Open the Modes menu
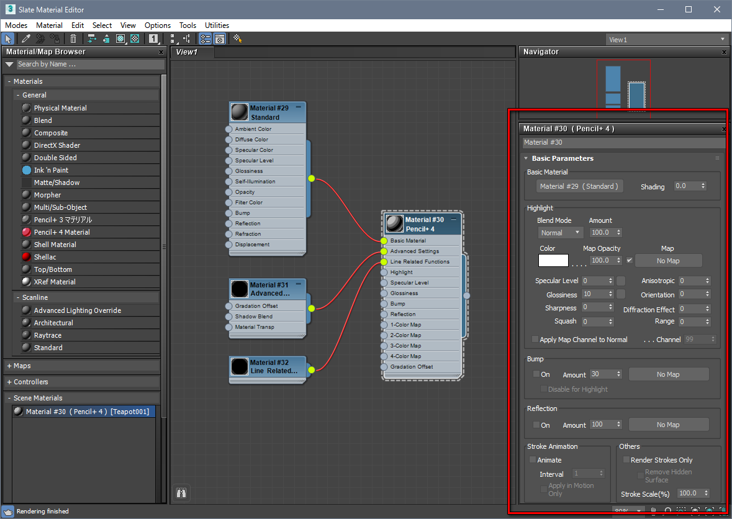Image resolution: width=732 pixels, height=519 pixels. [x=17, y=25]
